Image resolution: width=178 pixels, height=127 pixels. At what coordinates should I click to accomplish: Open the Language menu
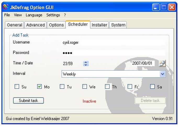[x=34, y=15]
